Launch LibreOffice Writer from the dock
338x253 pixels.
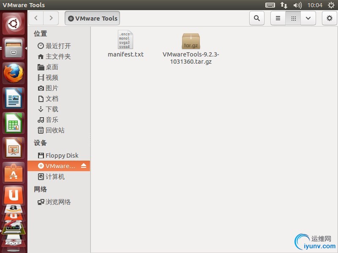pos(14,98)
